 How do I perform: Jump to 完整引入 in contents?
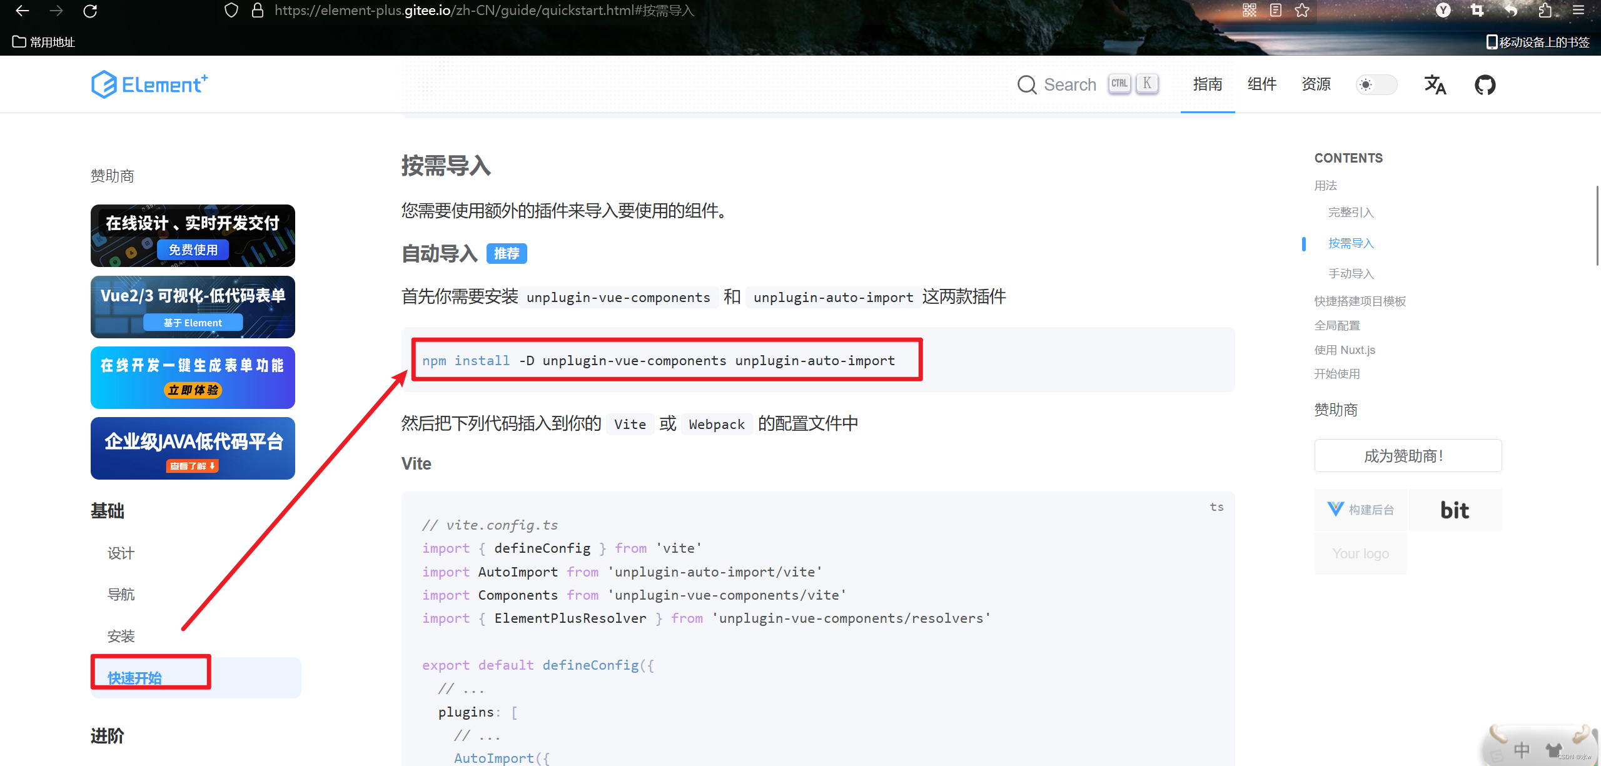tap(1351, 213)
